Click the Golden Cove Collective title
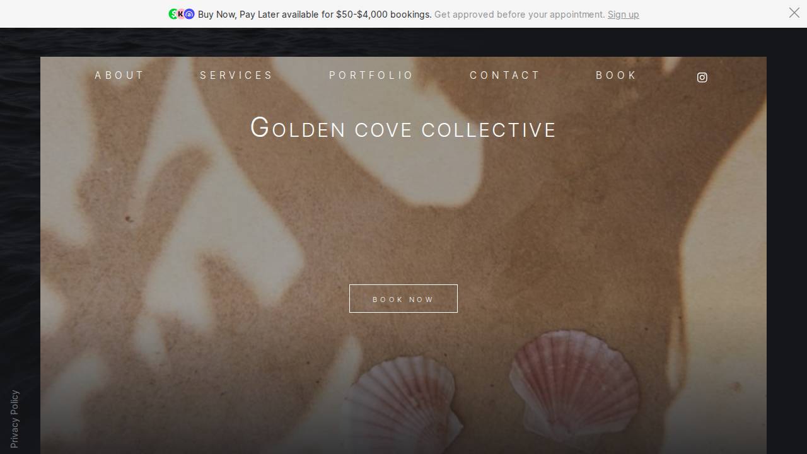807x454 pixels. 403,129
